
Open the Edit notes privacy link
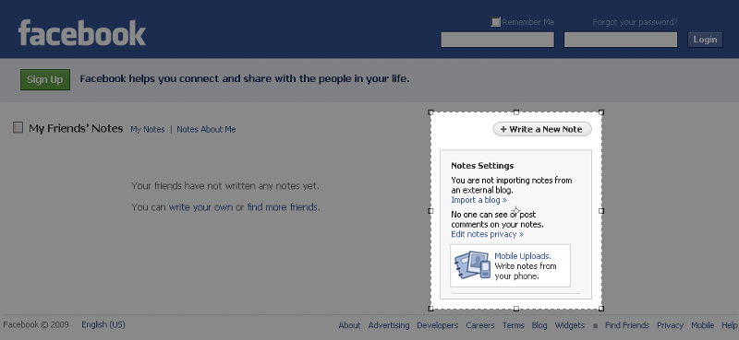488,234
